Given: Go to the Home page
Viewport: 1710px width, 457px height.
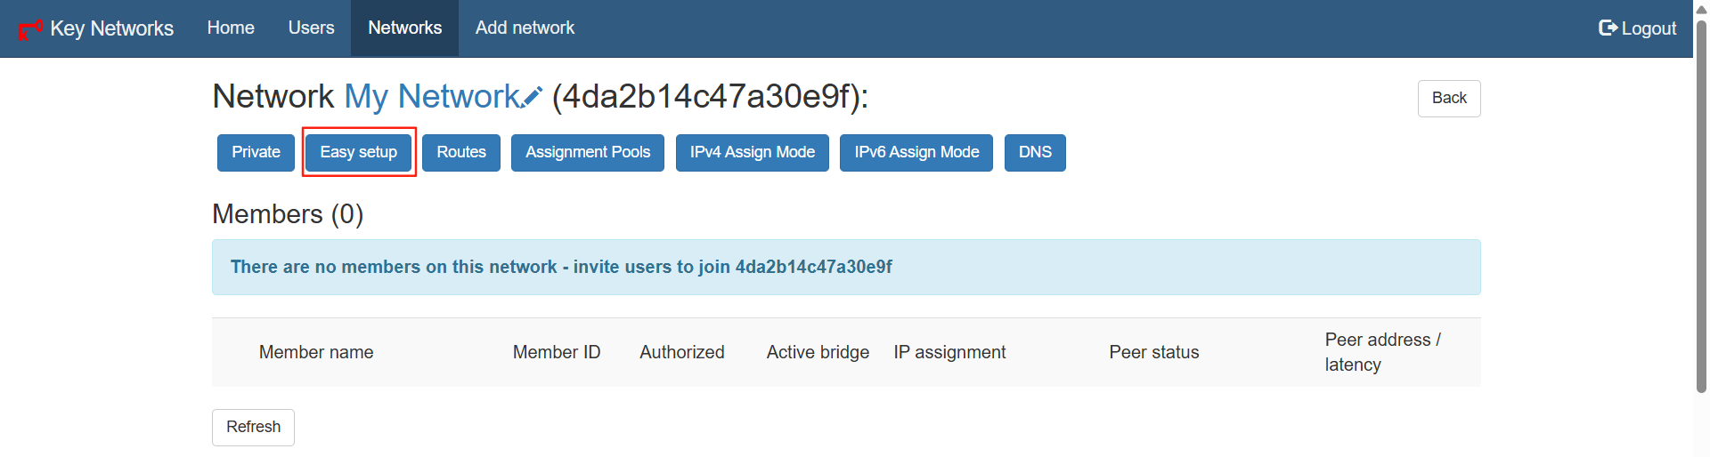Looking at the screenshot, I should [231, 28].
